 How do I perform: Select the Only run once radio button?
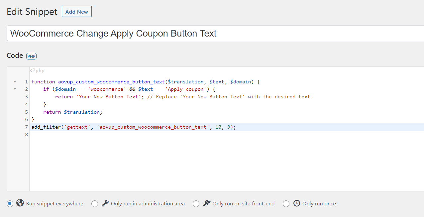[286, 204]
